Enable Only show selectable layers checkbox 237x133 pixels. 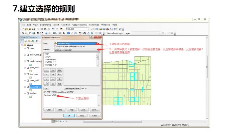tap(55, 46)
